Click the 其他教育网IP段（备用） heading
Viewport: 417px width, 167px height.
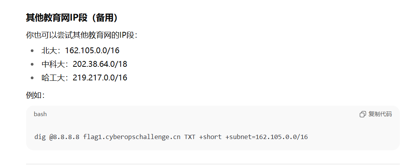coord(72,18)
